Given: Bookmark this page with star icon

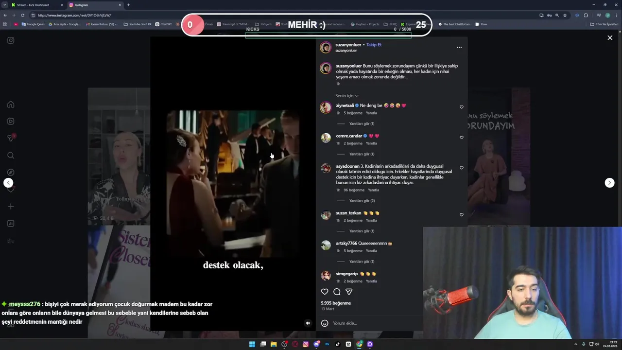Looking at the screenshot, I should (x=565, y=15).
